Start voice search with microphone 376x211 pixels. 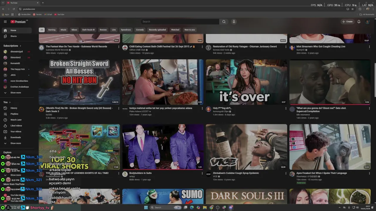234,22
